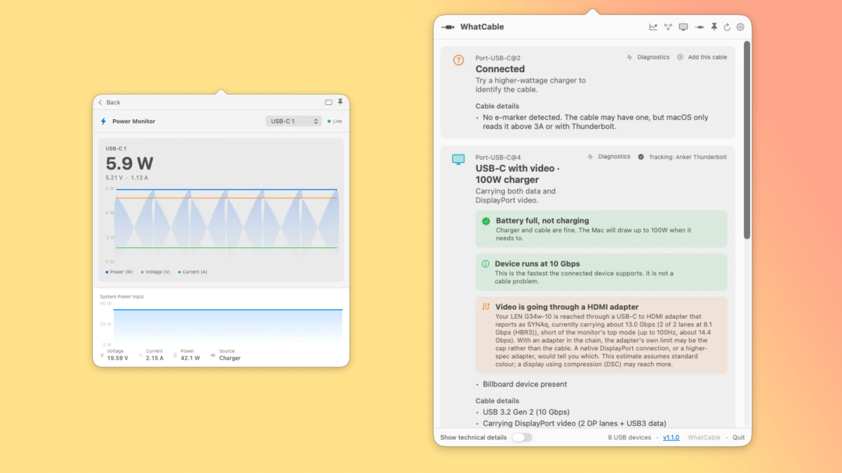This screenshot has width=842, height=473.
Task: Open the v1.1.0 version link
Action: tap(671, 437)
